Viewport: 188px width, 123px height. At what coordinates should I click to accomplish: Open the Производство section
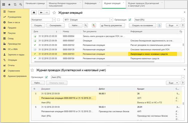(x=14, y=44)
